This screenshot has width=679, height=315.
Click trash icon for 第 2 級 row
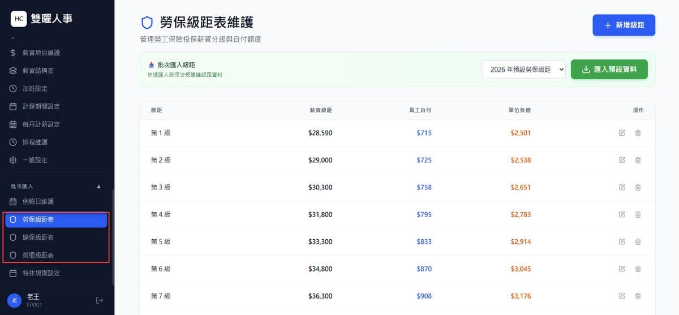638,160
